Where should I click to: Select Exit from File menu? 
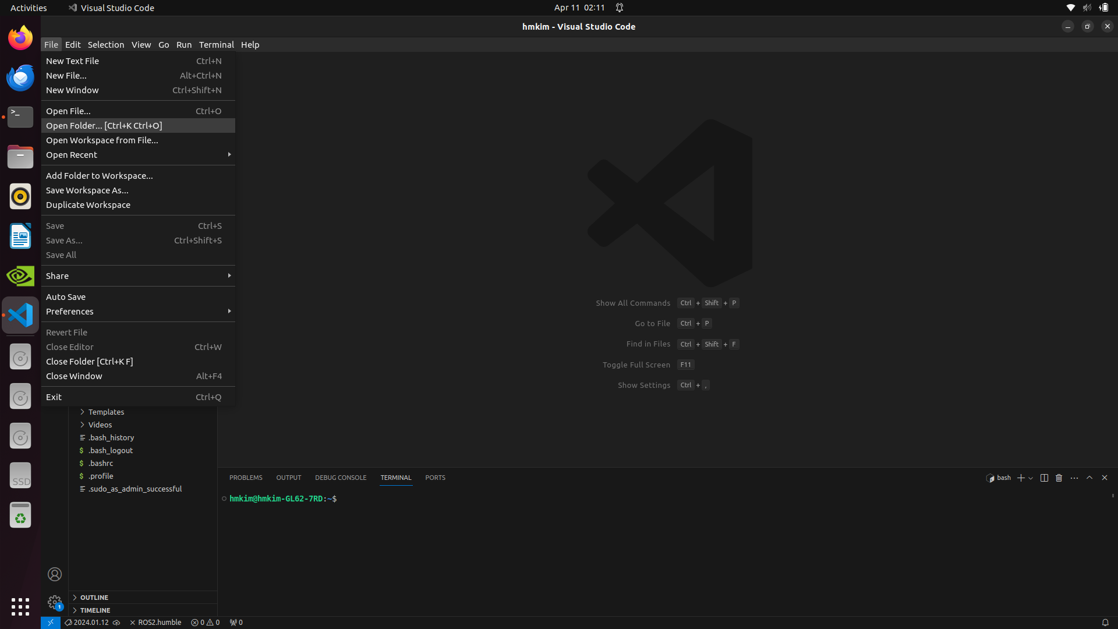click(138, 397)
